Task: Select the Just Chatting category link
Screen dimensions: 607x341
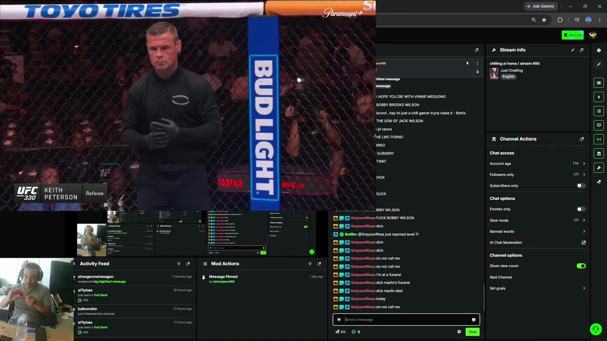Action: click(512, 71)
